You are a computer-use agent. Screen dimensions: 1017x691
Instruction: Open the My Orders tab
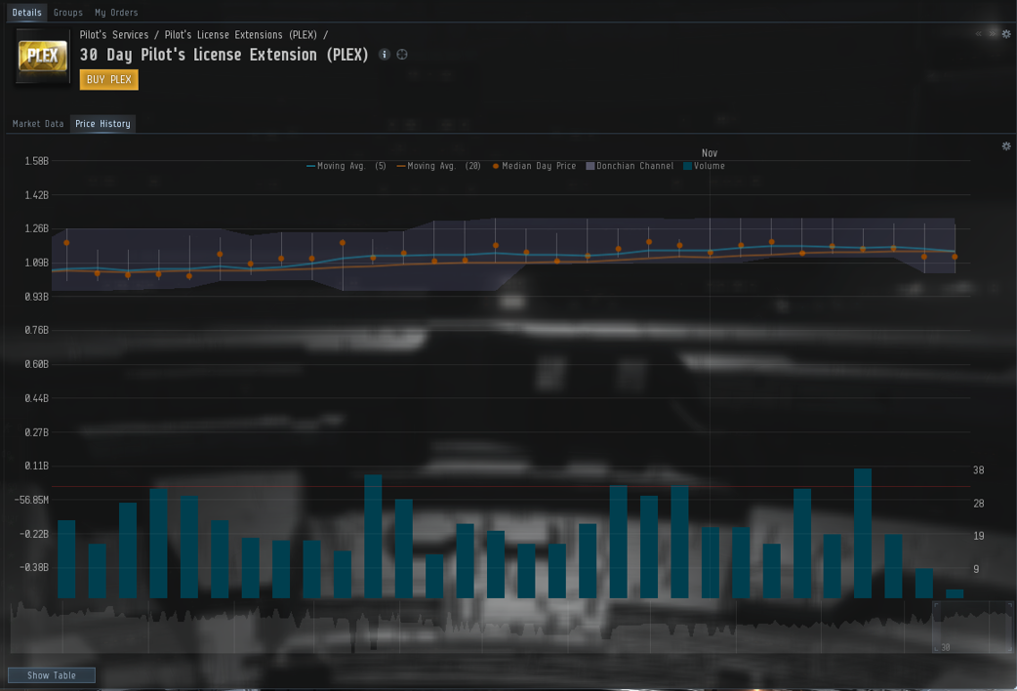(116, 13)
